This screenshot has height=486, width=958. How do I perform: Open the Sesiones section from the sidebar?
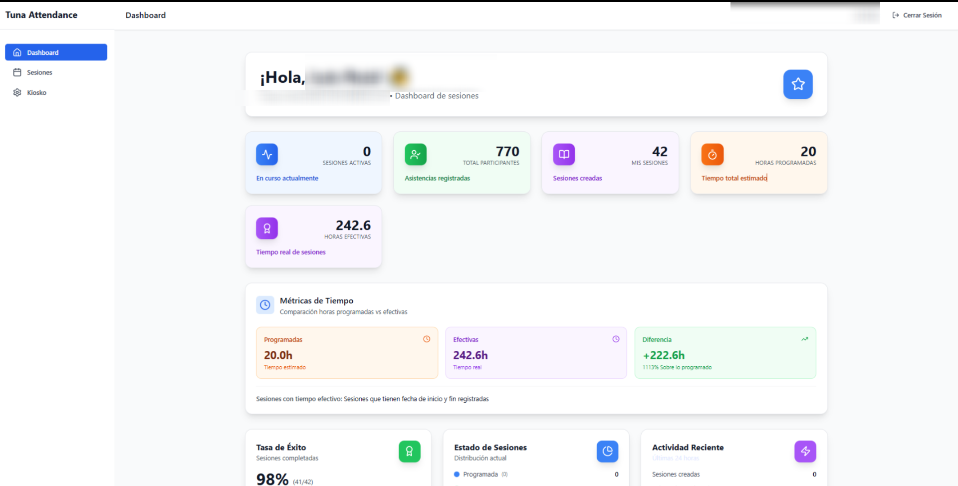click(x=39, y=72)
